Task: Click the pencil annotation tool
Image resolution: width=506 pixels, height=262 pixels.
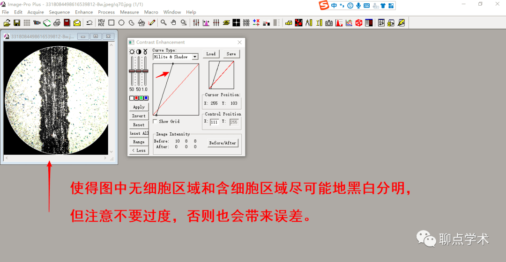Action: (151, 23)
